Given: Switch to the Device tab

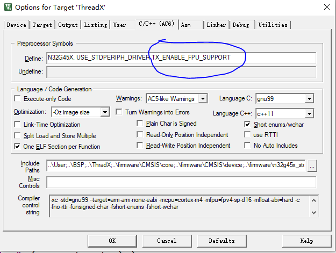Looking at the screenshot, I should click(17, 25).
